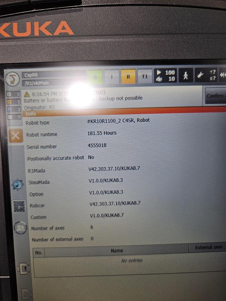Click the yellow warning message counter
This screenshot has width=226, height=301.
tap(14, 102)
